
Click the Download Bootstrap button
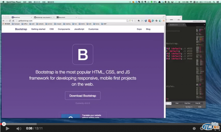[83, 96]
